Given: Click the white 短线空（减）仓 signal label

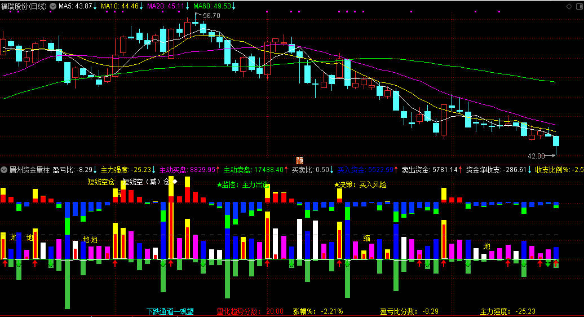Looking at the screenshot, I should click(x=147, y=182).
